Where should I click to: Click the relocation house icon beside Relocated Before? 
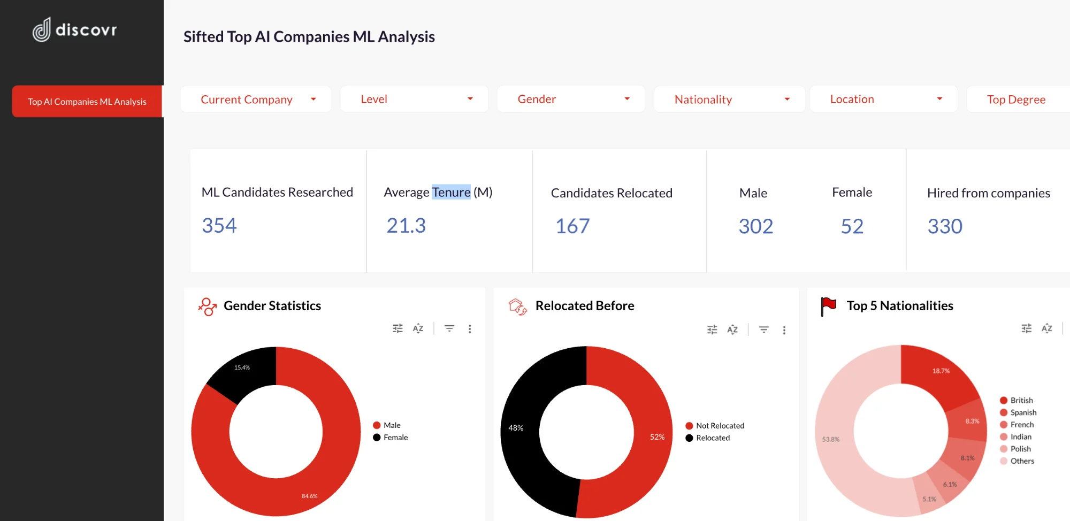pos(517,305)
